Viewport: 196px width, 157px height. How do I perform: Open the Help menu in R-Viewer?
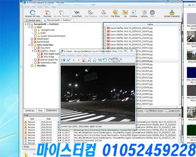coord(86,56)
